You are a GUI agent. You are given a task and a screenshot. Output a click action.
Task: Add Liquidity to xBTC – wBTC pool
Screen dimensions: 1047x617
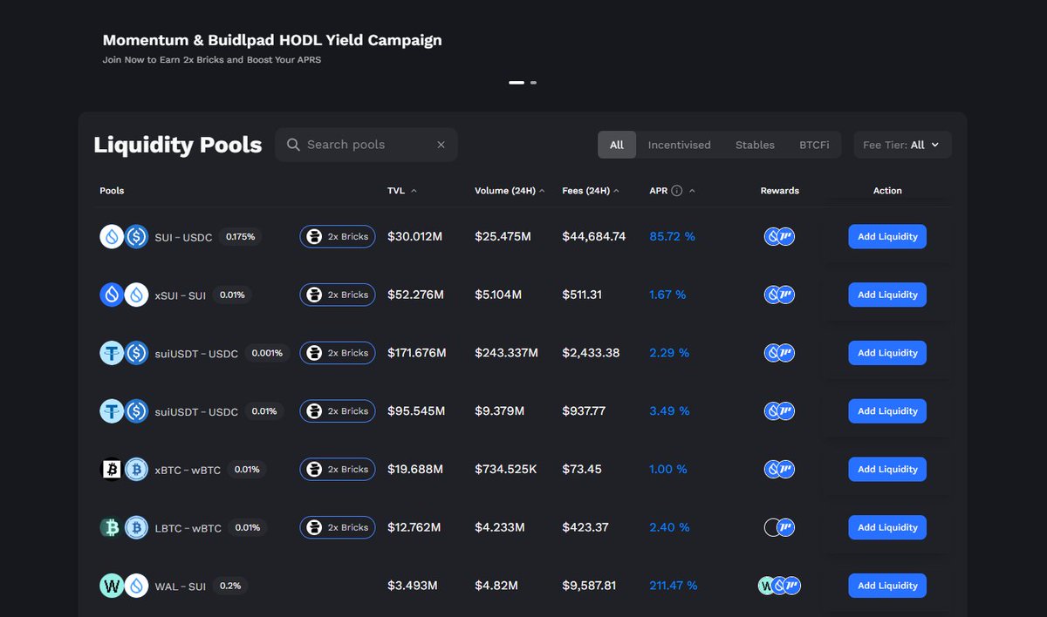pyautogui.click(x=887, y=469)
